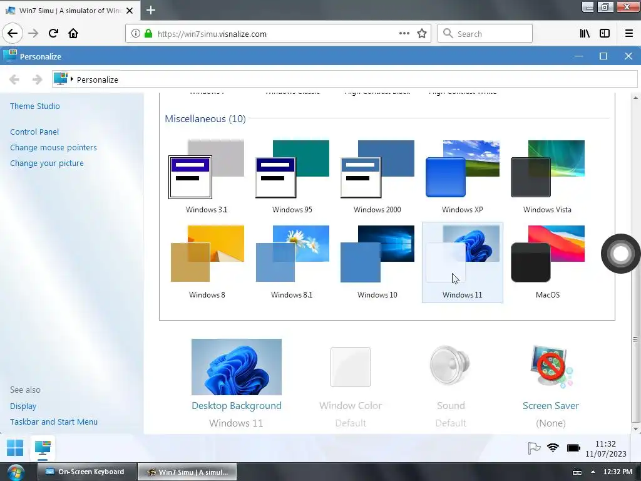Viewport: 641px width, 481px height.
Task: Open the Window Color swatch
Action: click(x=351, y=367)
